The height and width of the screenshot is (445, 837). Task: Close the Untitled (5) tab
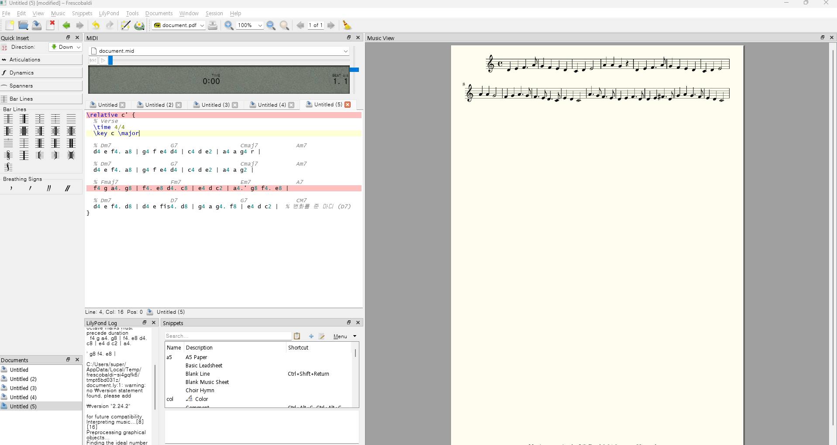[348, 105]
